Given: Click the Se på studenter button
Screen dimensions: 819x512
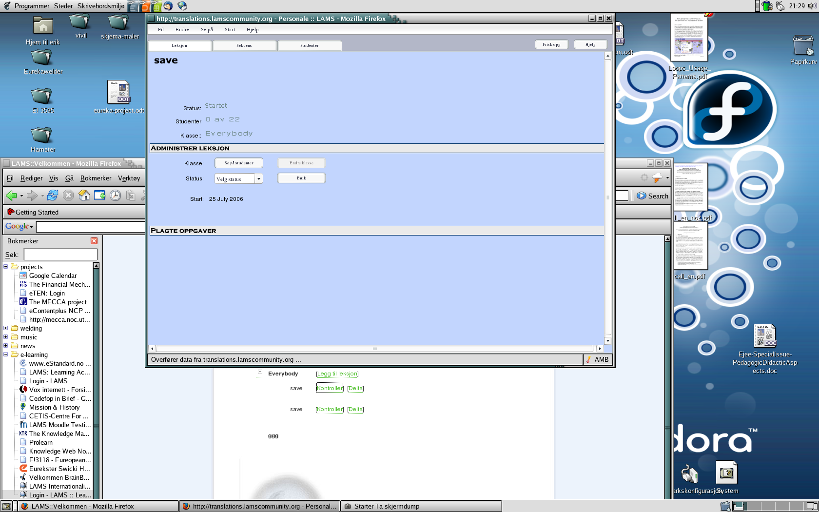Looking at the screenshot, I should coord(239,163).
